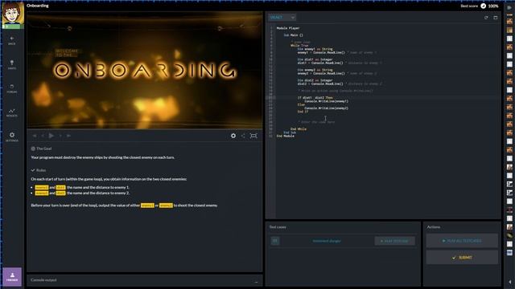This screenshot has width=515, height=289.
Task: Click the End While code line
Action: click(299, 129)
